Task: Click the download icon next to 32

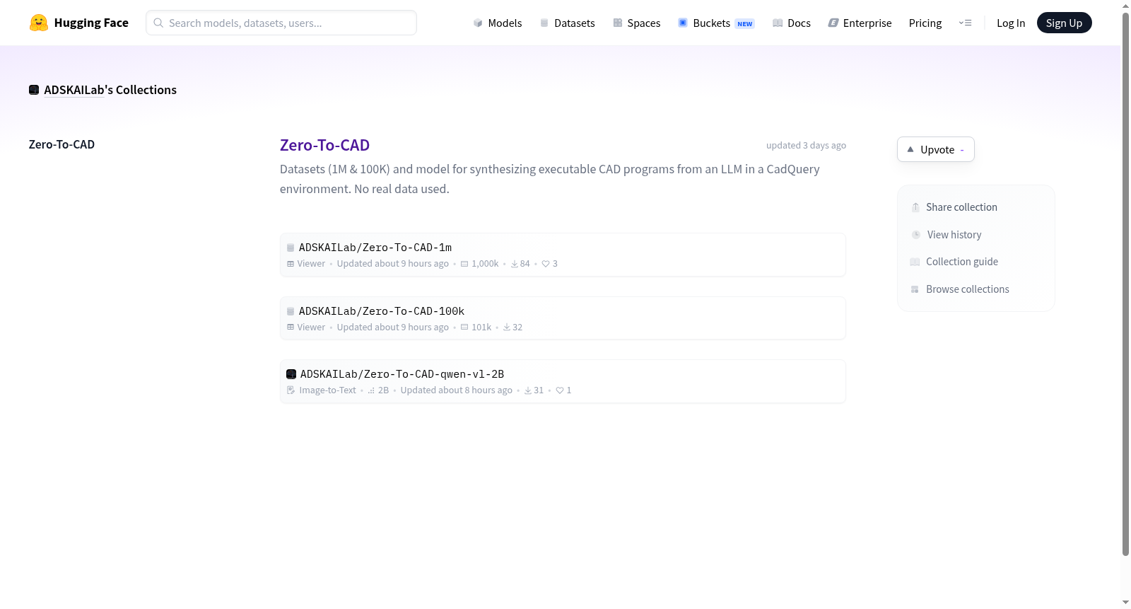Action: (507, 327)
